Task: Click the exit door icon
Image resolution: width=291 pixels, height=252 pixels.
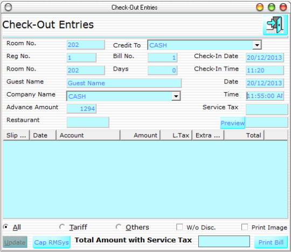Action: [275, 25]
